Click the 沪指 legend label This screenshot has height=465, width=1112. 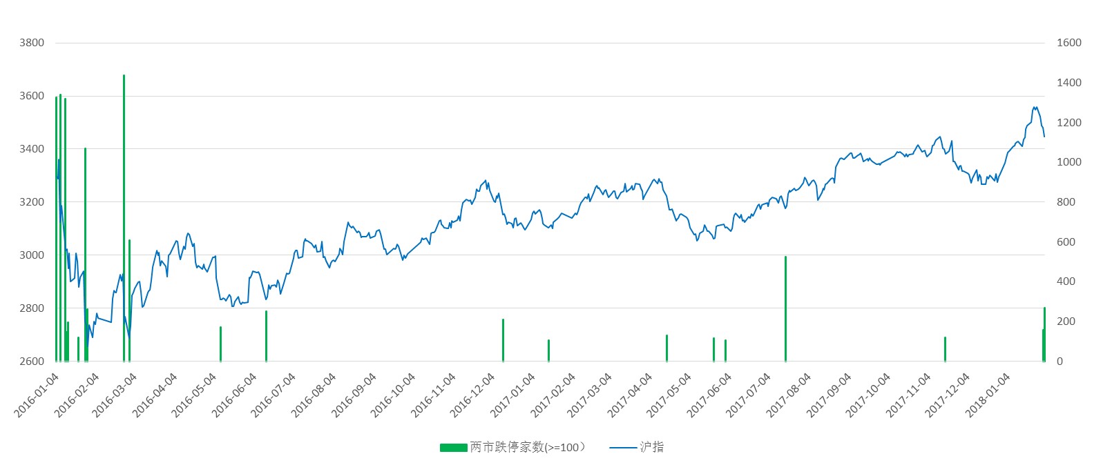651,447
